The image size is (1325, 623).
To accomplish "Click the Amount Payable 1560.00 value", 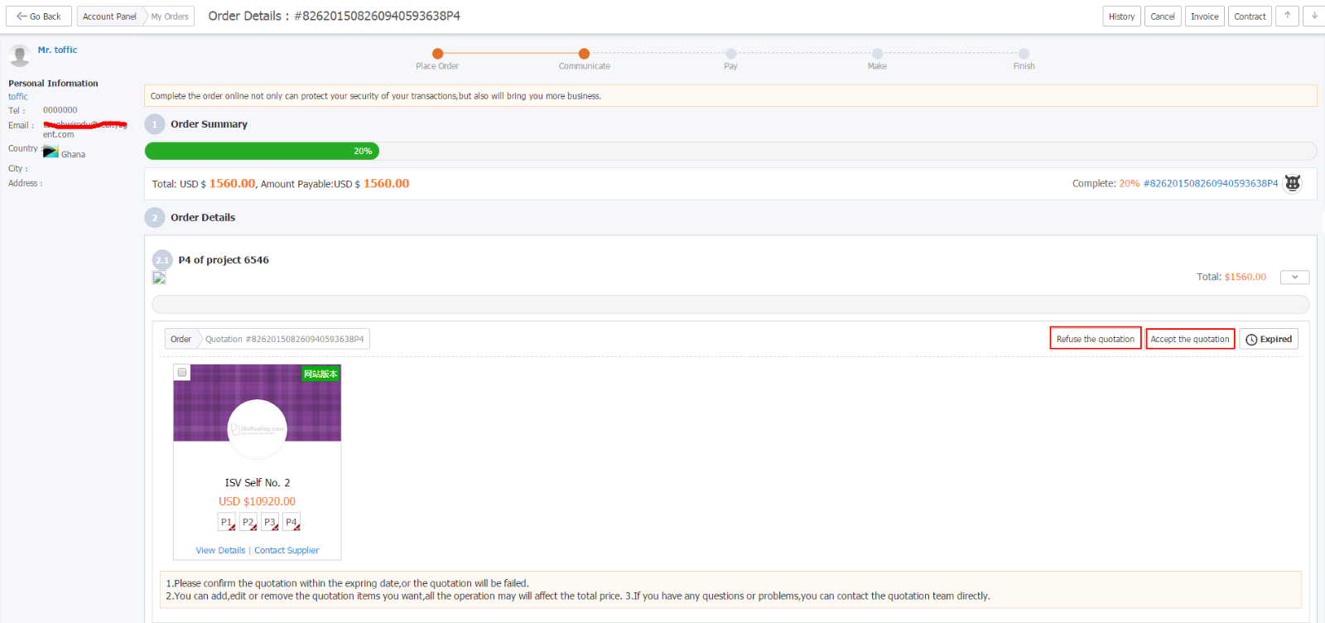I will click(386, 184).
